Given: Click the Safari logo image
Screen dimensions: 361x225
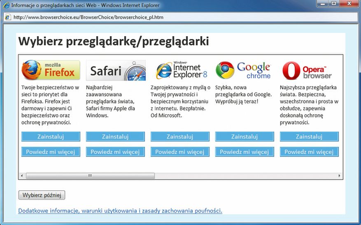Looking at the screenshot, I should tap(116, 70).
